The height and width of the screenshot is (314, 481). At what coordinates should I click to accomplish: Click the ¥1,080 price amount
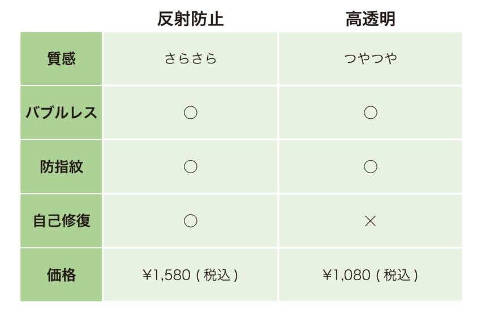tap(346, 276)
